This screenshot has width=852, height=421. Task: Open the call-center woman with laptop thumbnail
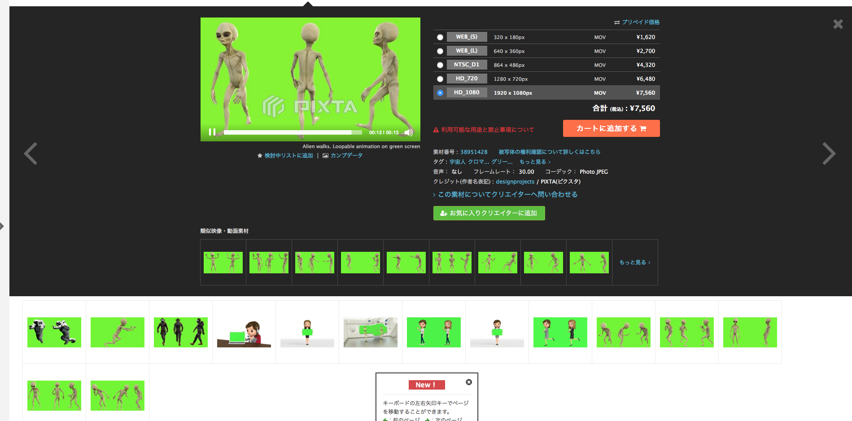[244, 332]
